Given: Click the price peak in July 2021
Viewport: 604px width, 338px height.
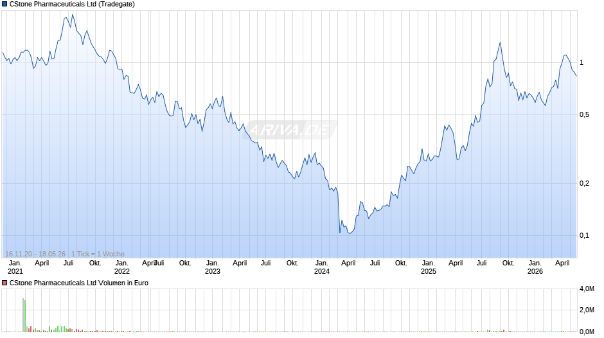Looking at the screenshot, I should tap(73, 15).
